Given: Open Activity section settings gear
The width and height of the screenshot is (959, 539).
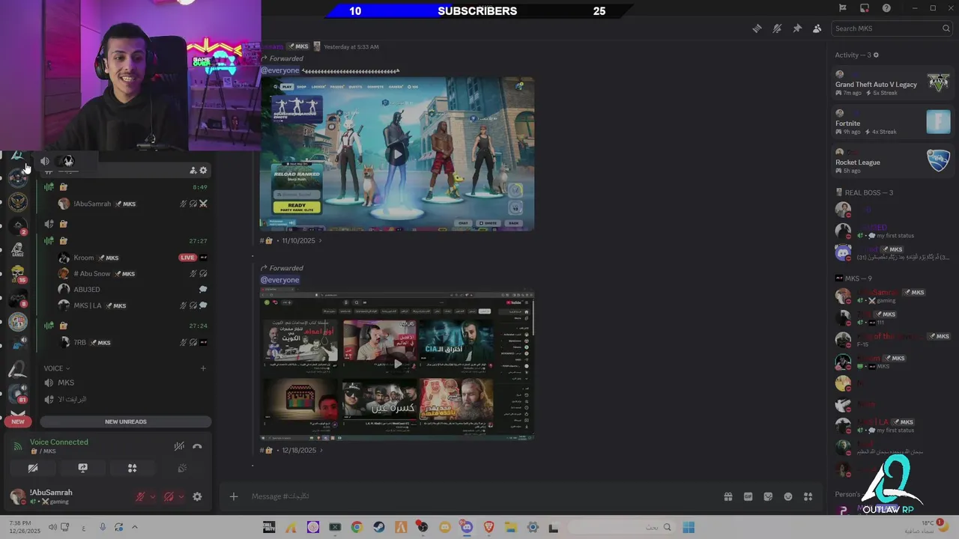Looking at the screenshot, I should point(876,55).
